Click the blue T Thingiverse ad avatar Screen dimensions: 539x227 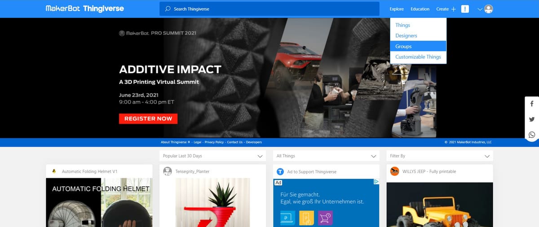click(x=280, y=171)
